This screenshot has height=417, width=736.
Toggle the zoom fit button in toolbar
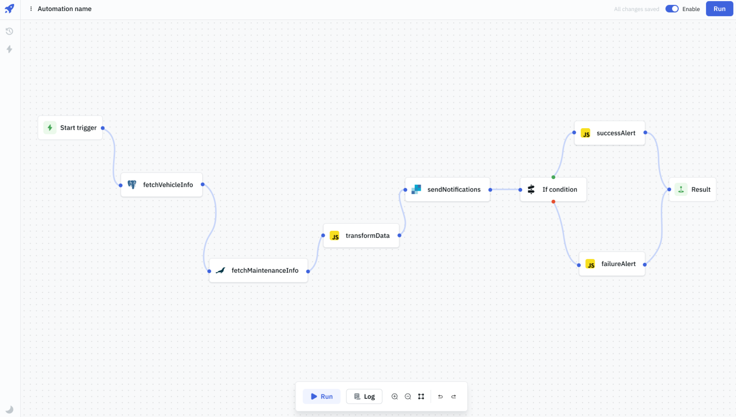[421, 396]
